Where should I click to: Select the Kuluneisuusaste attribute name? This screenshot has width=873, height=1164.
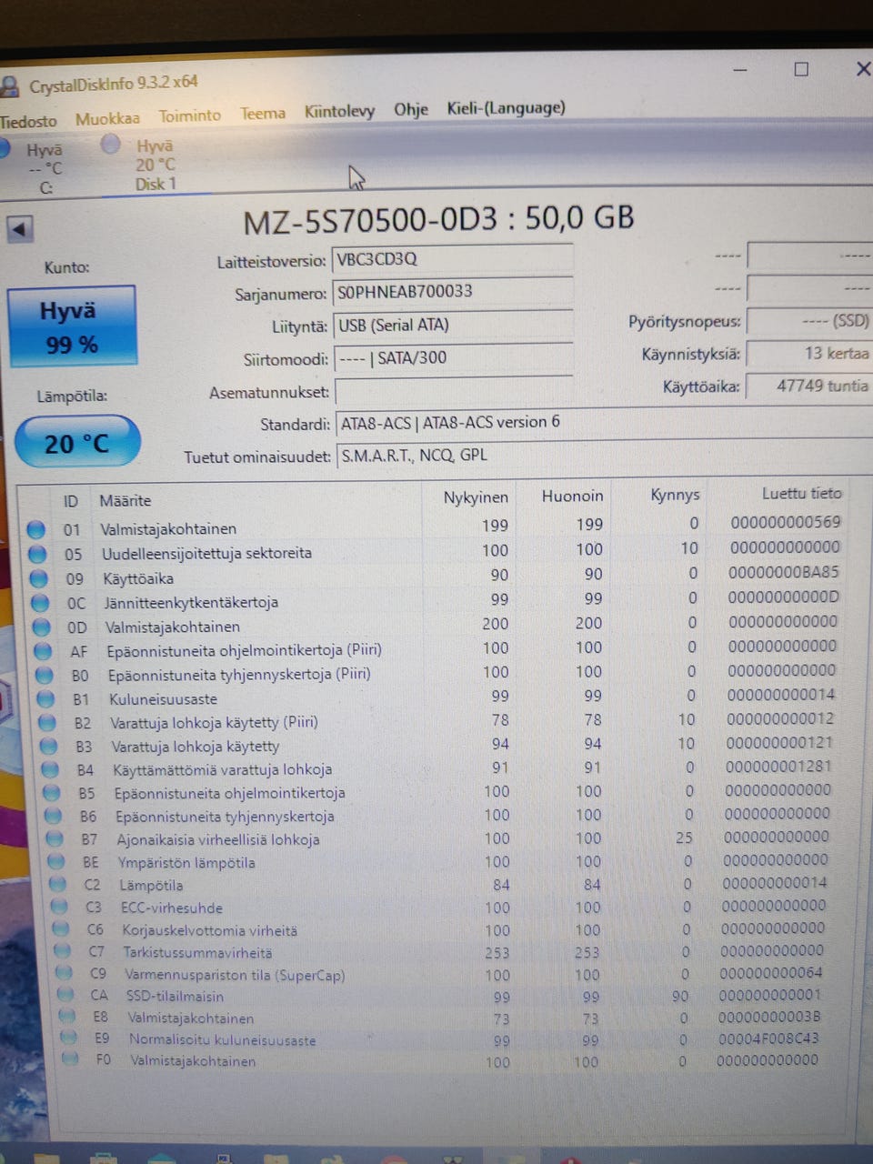(164, 699)
